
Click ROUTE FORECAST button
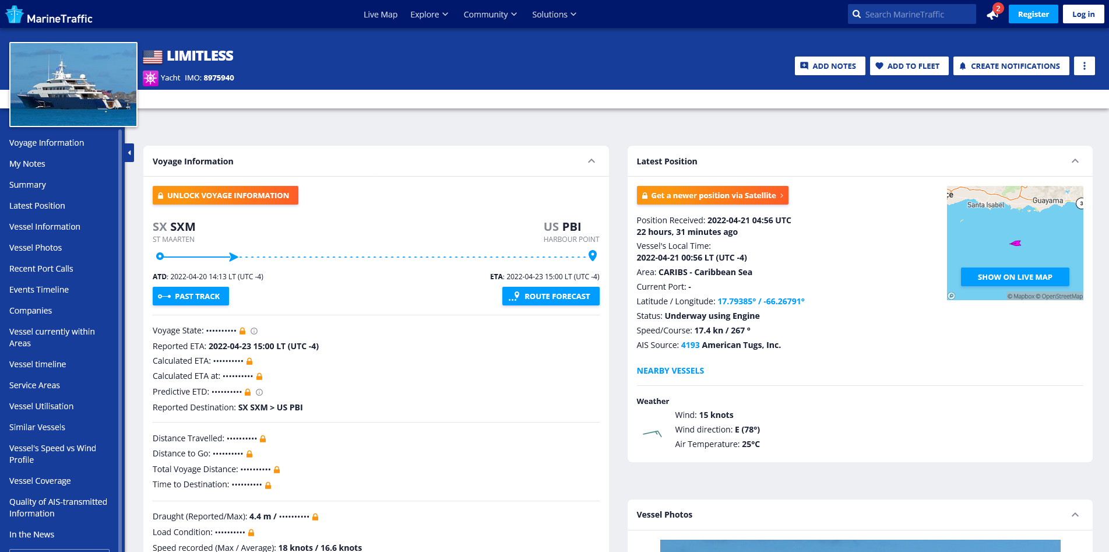551,296
